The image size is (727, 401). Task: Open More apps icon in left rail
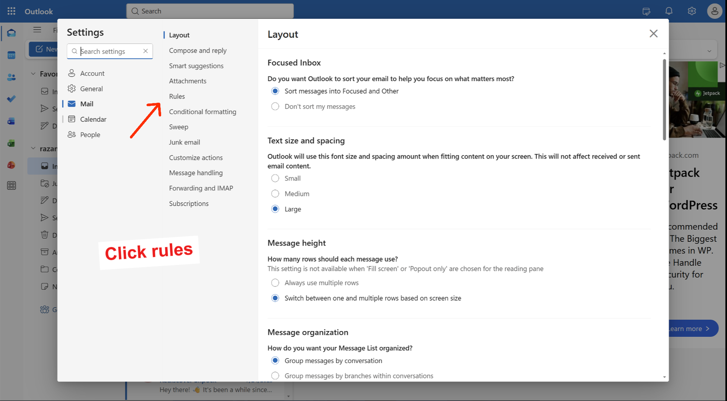[11, 185]
